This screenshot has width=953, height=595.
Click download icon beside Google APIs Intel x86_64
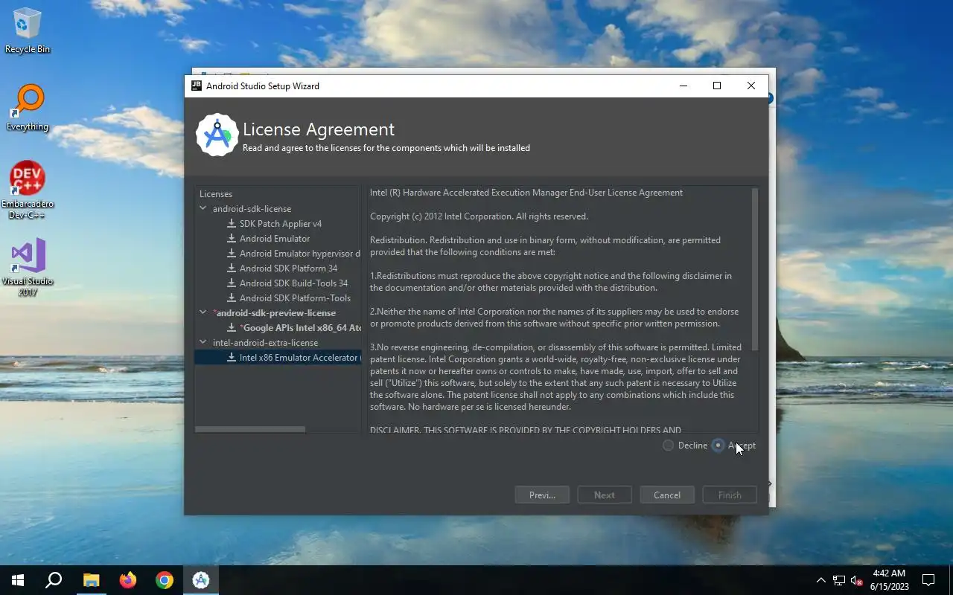232,328
